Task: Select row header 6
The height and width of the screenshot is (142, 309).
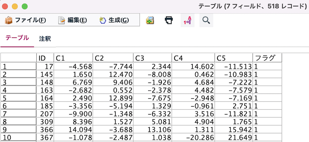Action: click(x=19, y=106)
